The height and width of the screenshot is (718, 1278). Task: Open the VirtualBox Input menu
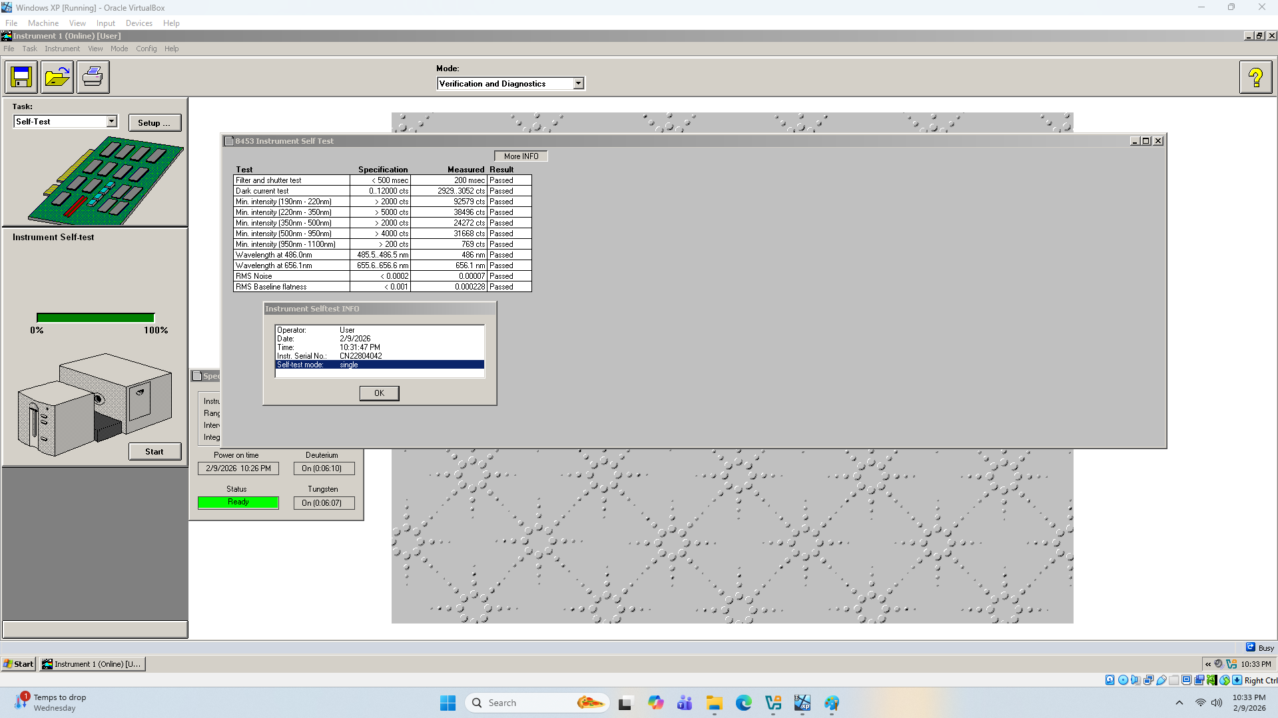click(106, 23)
